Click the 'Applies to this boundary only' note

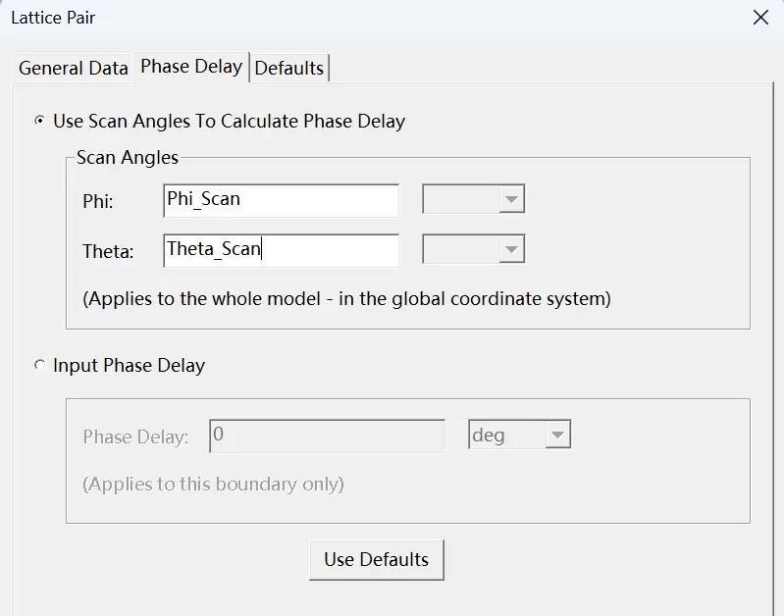coord(213,485)
